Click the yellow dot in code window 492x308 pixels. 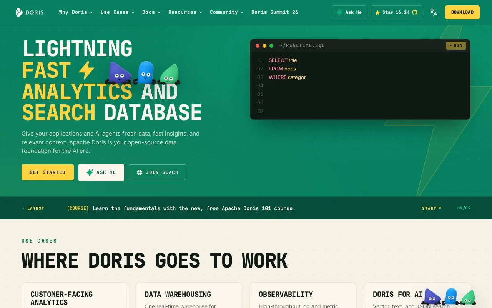pyautogui.click(x=264, y=46)
